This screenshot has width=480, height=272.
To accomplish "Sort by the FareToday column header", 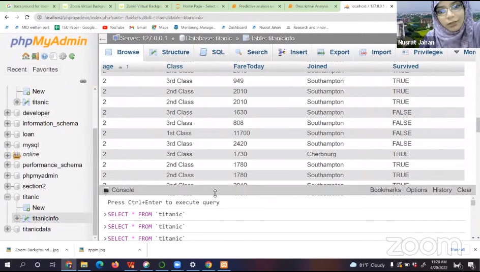I will point(249,66).
